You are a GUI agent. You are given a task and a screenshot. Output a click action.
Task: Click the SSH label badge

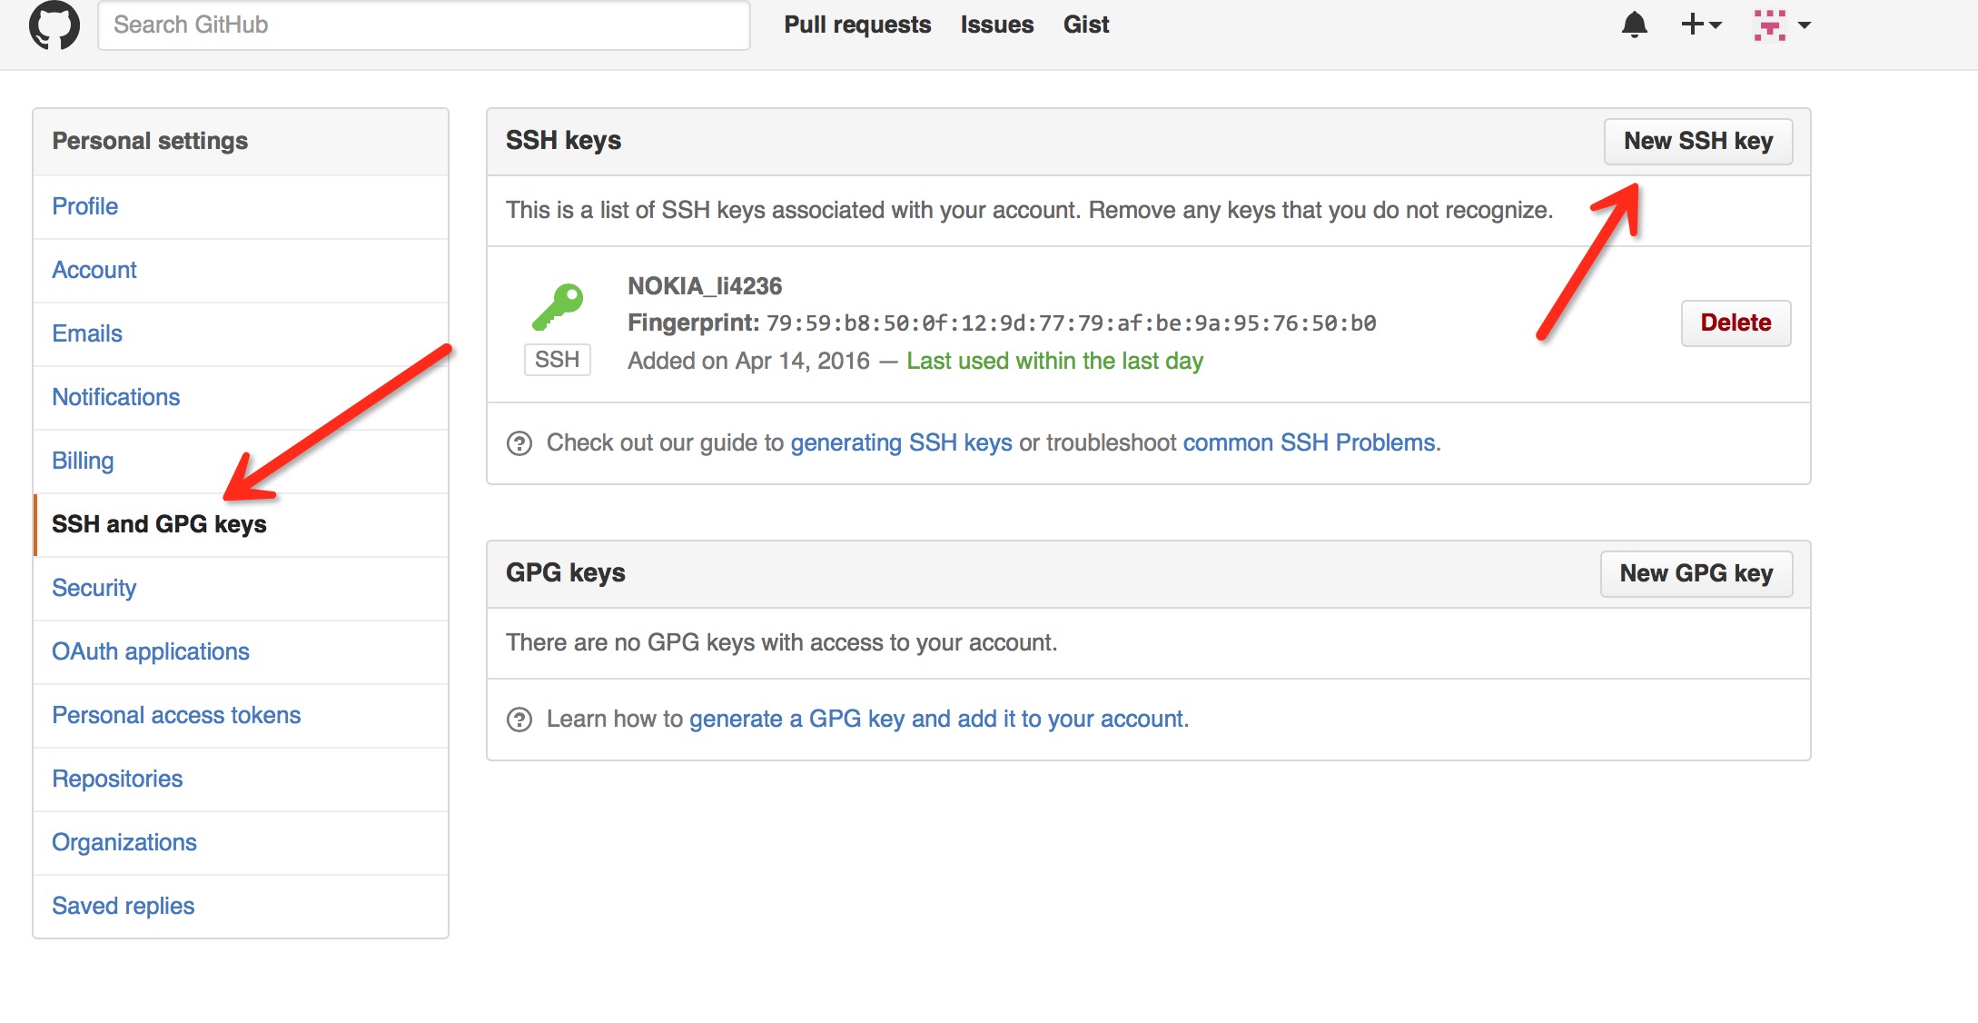point(557,360)
